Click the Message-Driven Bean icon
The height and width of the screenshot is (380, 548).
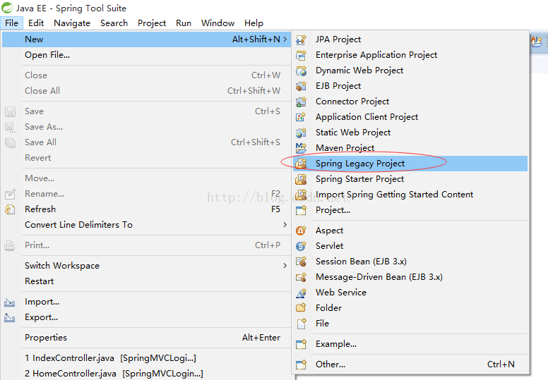click(301, 277)
